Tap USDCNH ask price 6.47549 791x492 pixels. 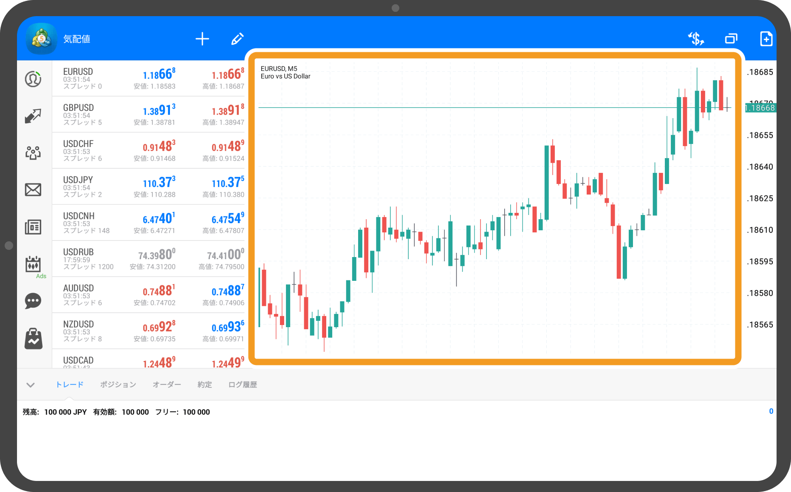click(x=228, y=219)
